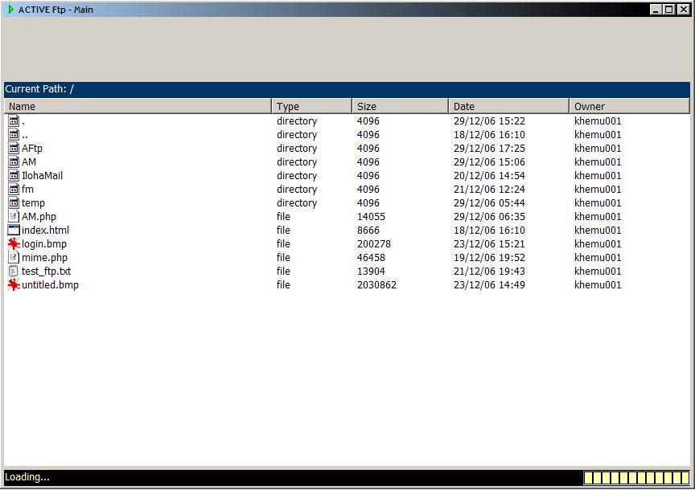This screenshot has width=695, height=490.
Task: Click the test_ftp.txt text file icon
Action: click(x=14, y=272)
